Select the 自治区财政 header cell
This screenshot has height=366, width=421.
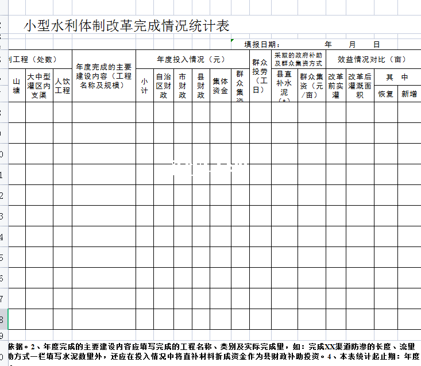tap(164, 86)
